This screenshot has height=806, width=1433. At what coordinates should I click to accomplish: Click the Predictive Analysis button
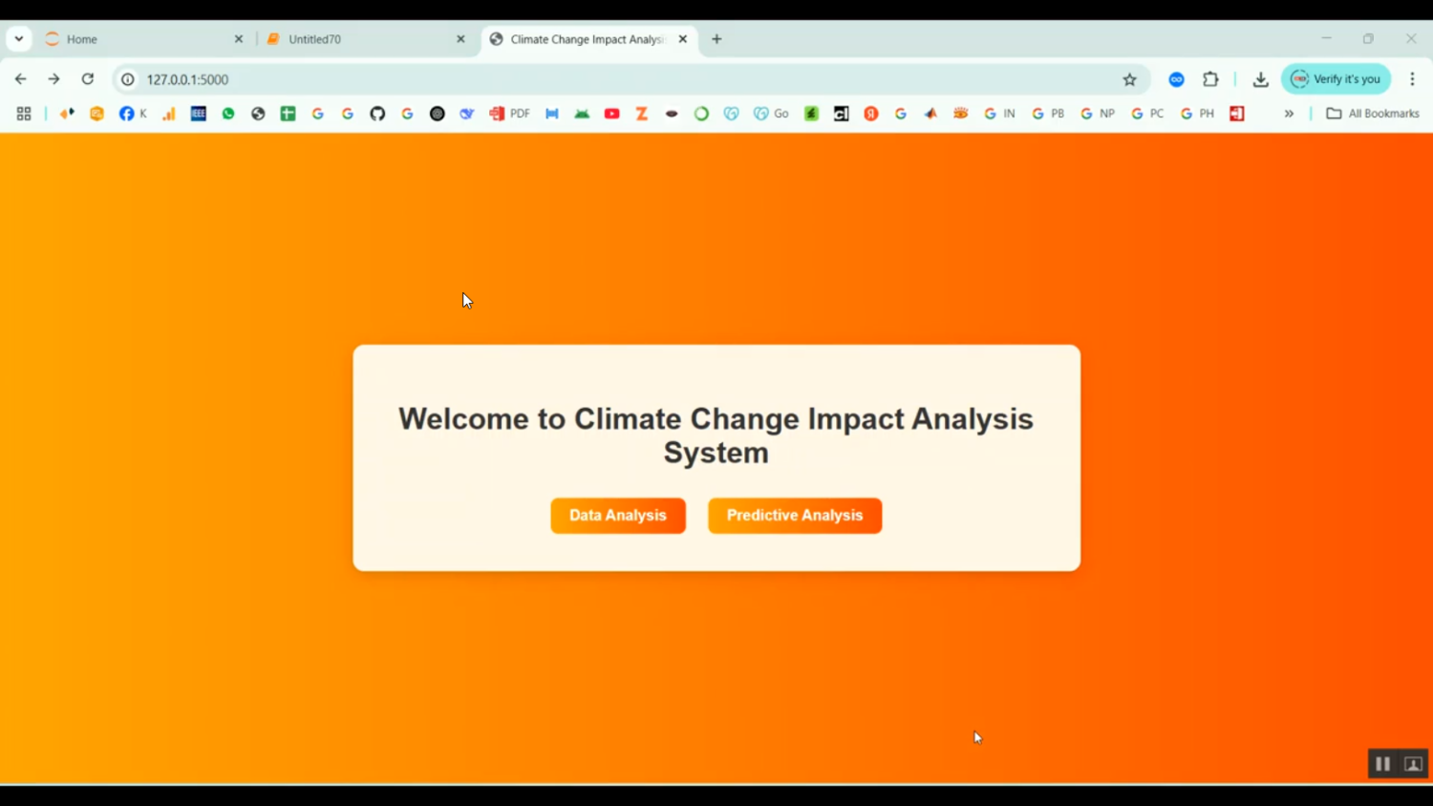795,516
